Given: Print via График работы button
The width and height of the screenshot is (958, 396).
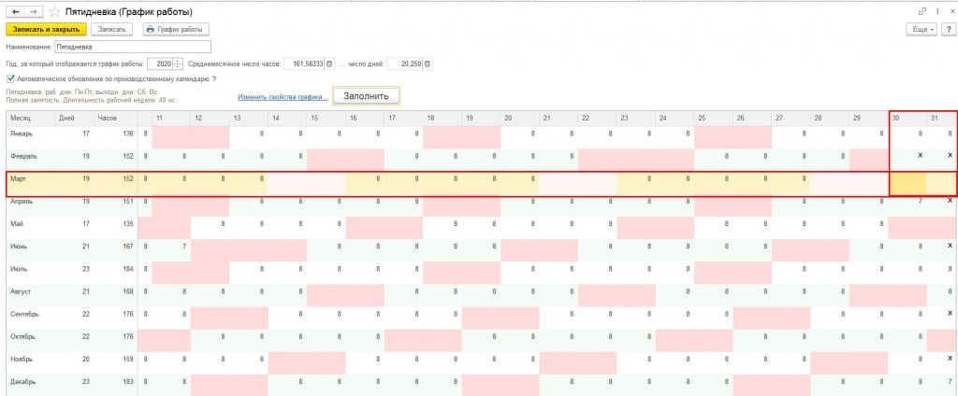Looking at the screenshot, I should coord(176,29).
